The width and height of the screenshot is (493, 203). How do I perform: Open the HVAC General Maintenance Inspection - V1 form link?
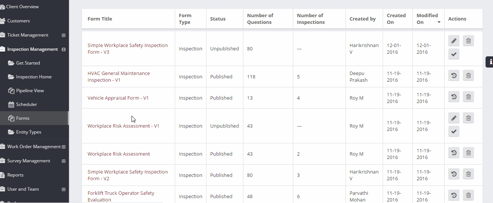118,77
